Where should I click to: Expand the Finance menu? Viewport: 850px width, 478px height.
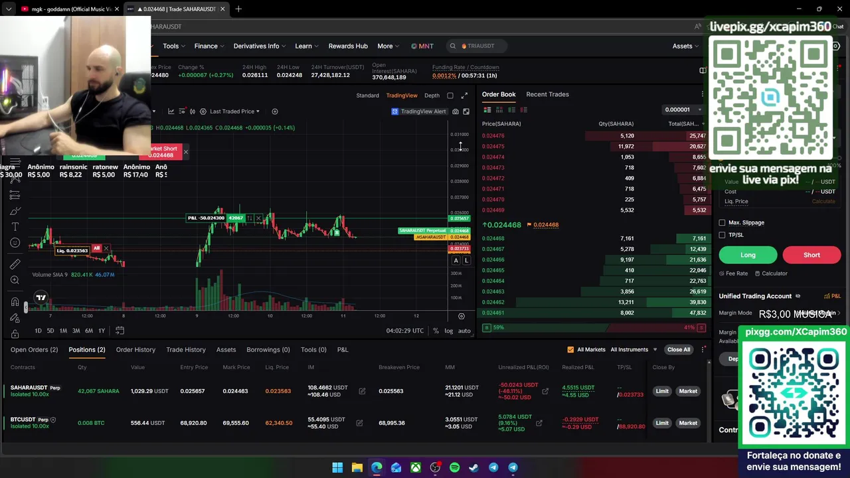209,46
